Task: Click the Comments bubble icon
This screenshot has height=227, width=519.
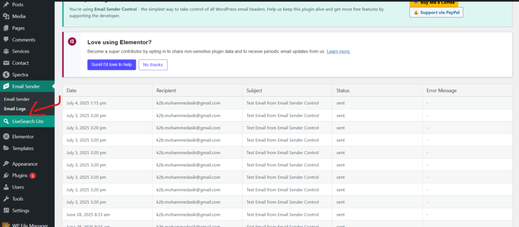Action: point(6,40)
